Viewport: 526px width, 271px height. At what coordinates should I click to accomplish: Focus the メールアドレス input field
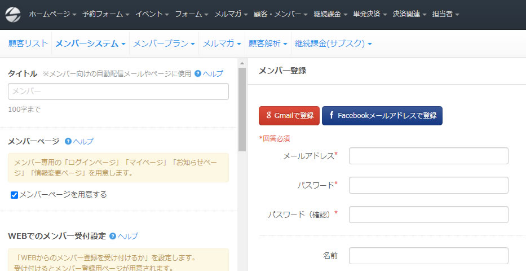428,156
